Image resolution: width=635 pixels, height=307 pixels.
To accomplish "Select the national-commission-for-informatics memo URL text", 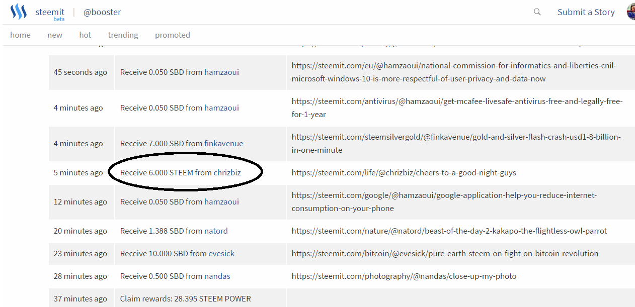I will [x=454, y=72].
